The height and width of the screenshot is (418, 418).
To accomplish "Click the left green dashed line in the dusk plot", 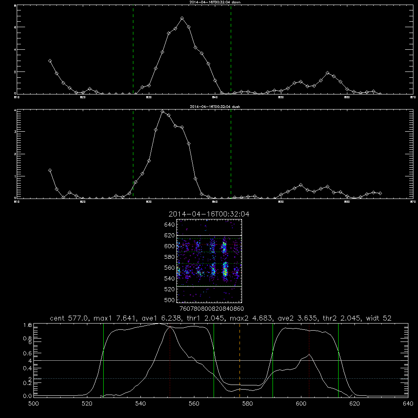I will [x=133, y=154].
